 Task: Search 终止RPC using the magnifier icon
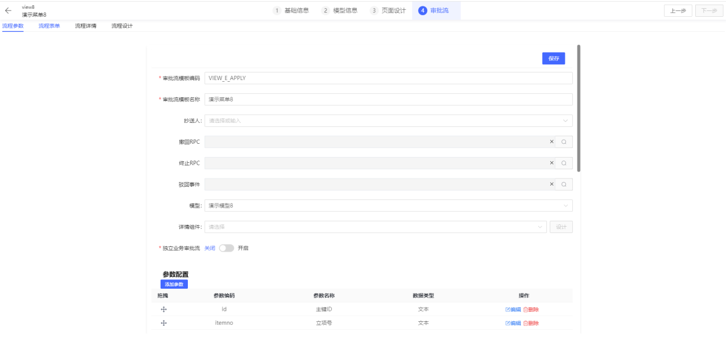click(x=564, y=163)
